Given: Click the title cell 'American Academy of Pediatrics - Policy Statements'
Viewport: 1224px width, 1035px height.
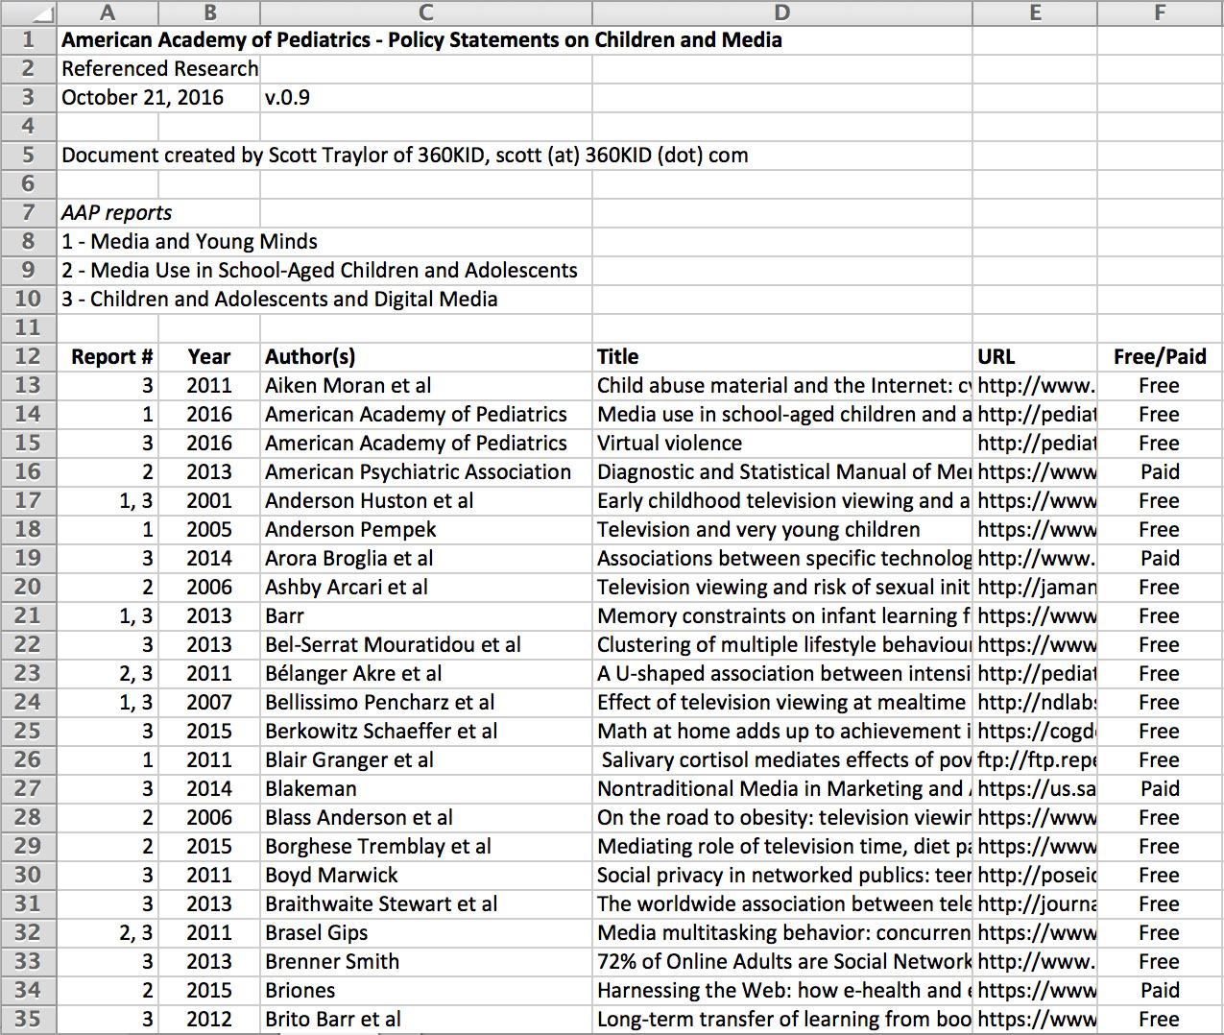Looking at the screenshot, I should tap(421, 39).
